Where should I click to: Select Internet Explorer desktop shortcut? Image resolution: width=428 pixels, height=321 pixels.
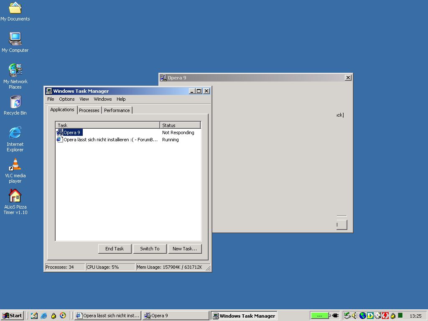coord(15,139)
